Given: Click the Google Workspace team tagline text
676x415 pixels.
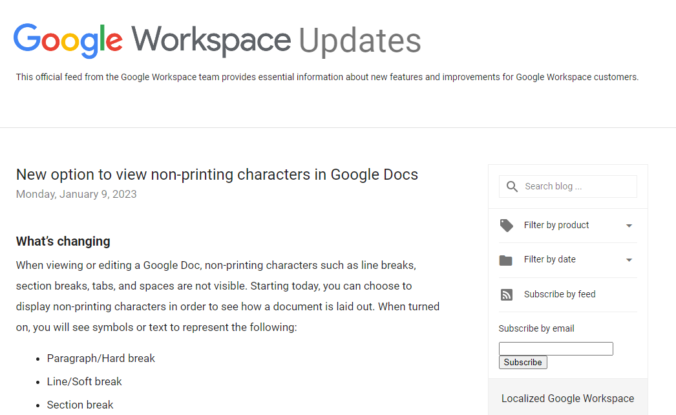Looking at the screenshot, I should [326, 77].
